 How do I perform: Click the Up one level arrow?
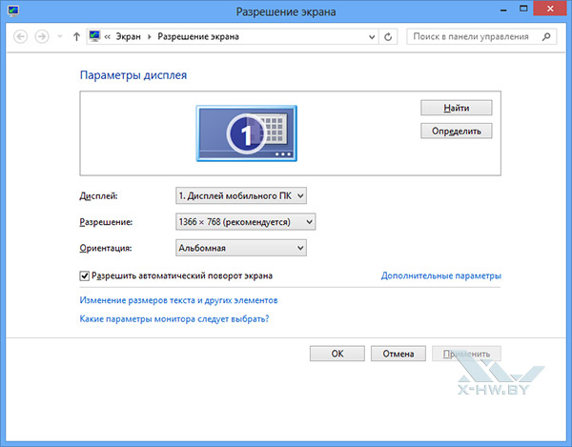click(x=76, y=37)
